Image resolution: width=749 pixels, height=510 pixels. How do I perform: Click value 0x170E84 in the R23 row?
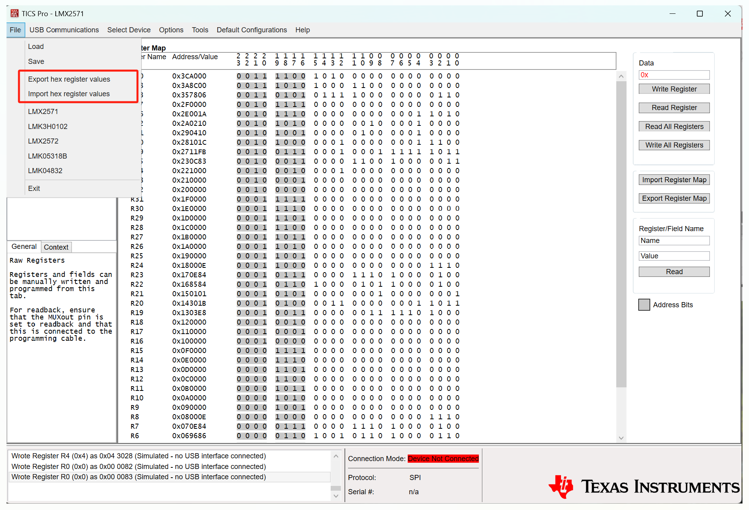point(189,275)
